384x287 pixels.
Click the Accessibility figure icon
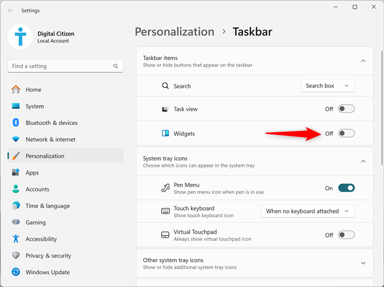(15, 239)
